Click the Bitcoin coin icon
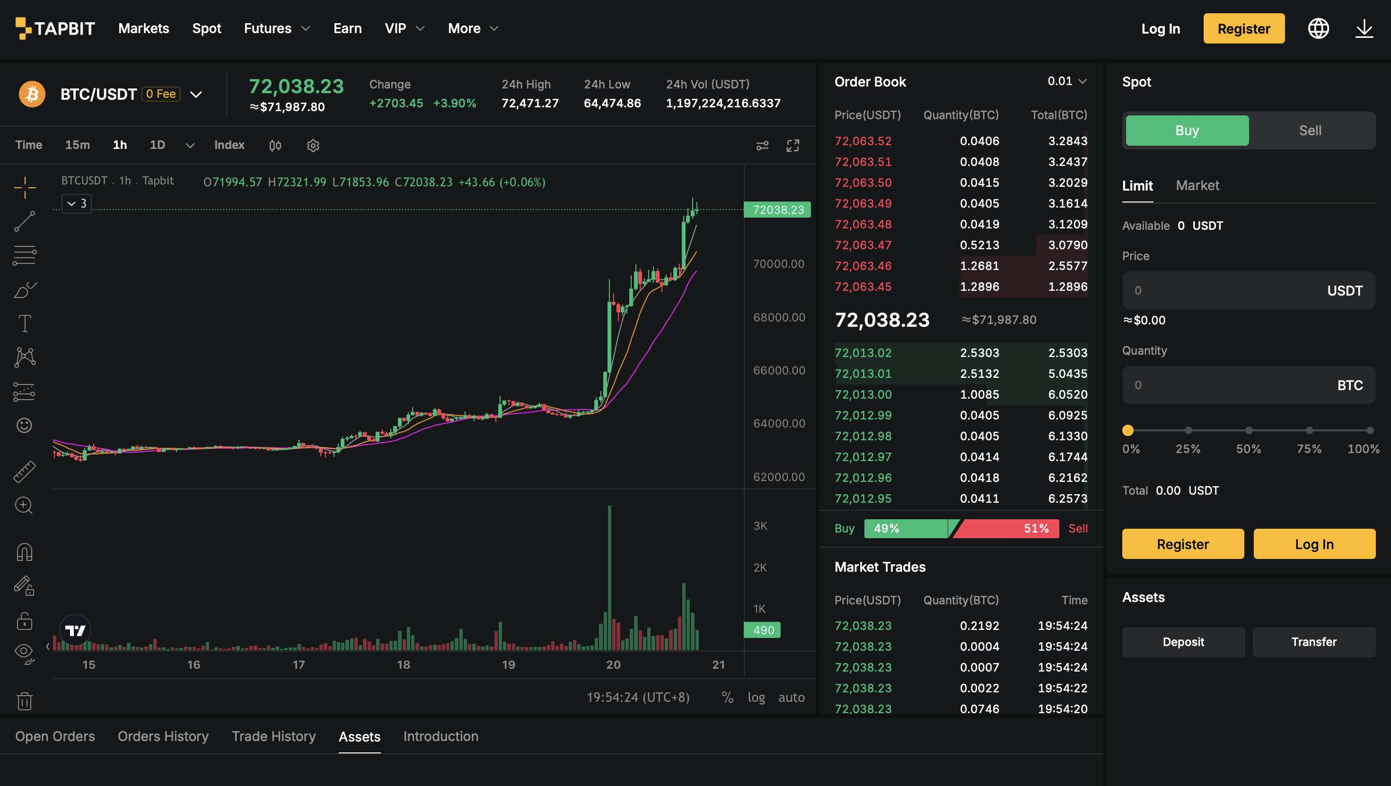Screen dimensions: 1391x786 (32, 94)
